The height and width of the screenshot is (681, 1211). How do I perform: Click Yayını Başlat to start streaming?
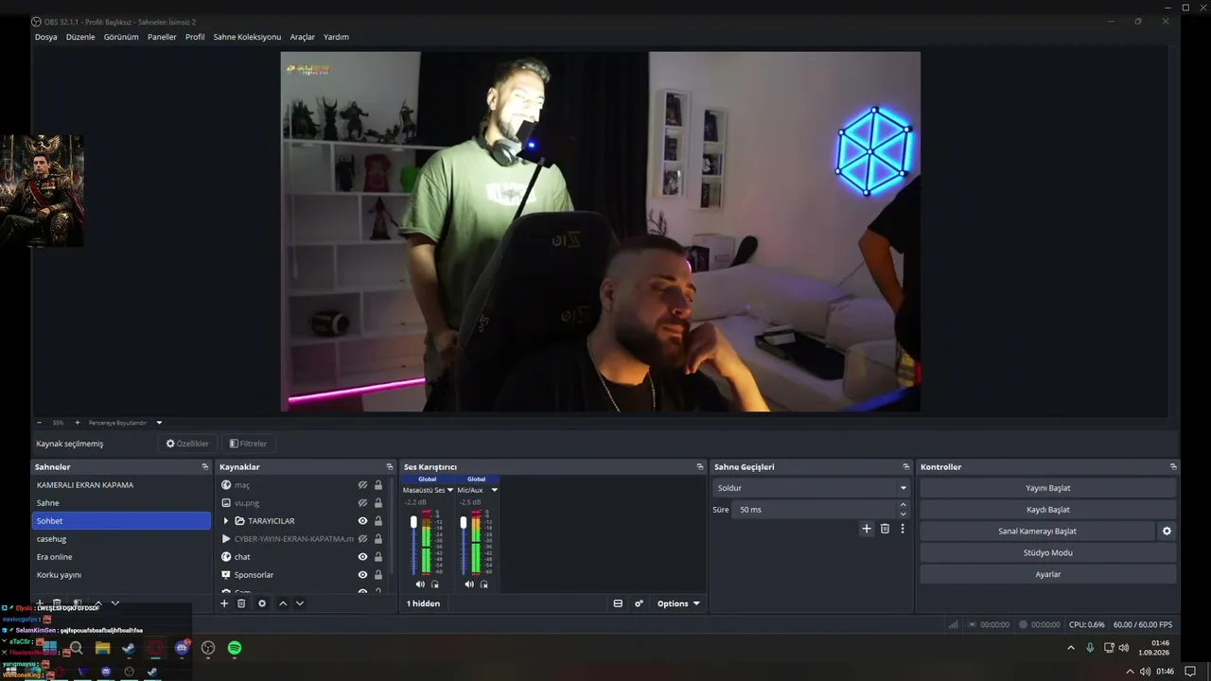coord(1048,488)
